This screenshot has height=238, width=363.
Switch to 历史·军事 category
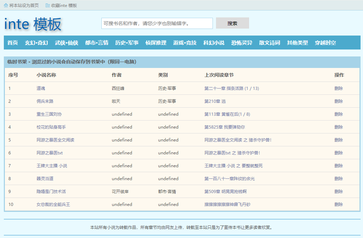127,43
